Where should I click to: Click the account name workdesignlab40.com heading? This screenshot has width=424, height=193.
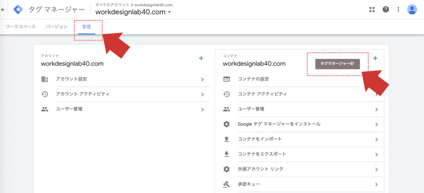coord(72,64)
